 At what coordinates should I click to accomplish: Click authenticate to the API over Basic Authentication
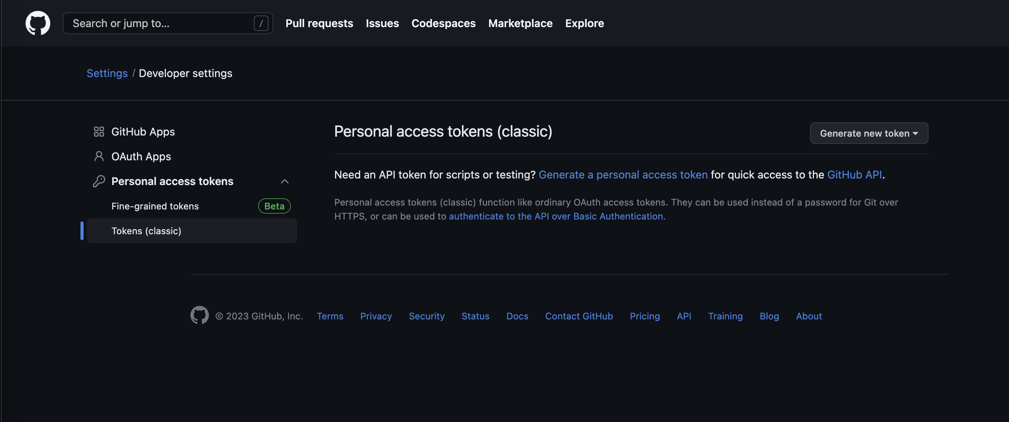pos(556,216)
